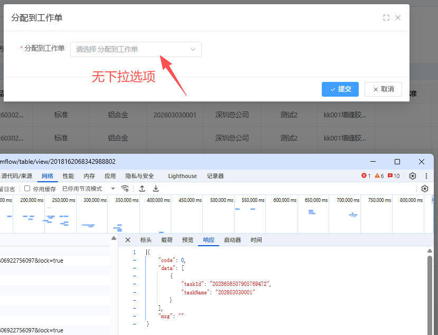Click the import HAR upload icon
This screenshot has height=335, width=438.
(142, 189)
